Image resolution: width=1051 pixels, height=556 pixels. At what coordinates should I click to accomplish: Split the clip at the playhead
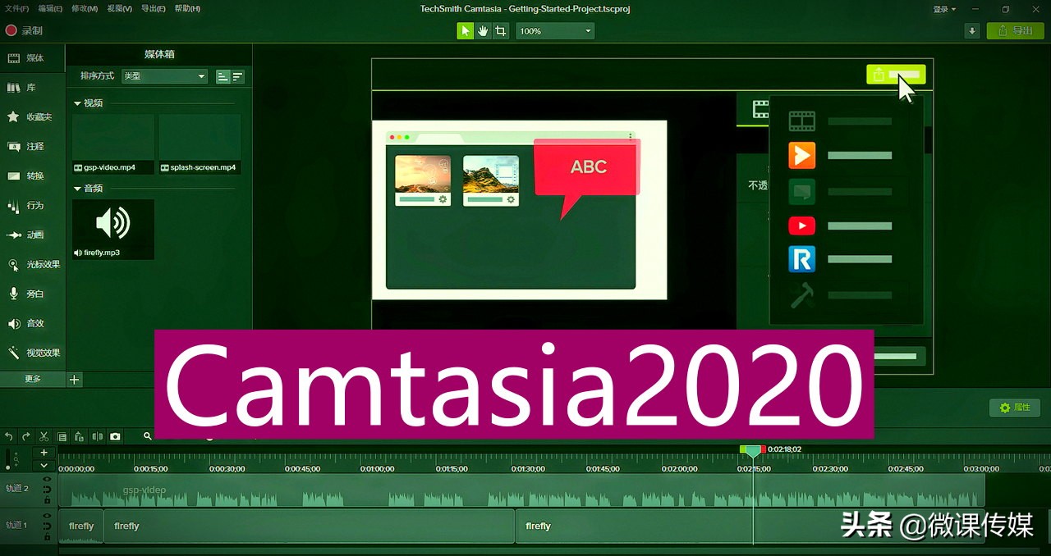(98, 437)
